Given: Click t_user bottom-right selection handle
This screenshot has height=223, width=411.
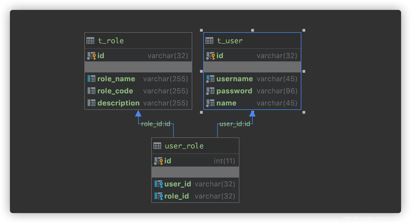Looking at the screenshot, I should click(x=304, y=112).
